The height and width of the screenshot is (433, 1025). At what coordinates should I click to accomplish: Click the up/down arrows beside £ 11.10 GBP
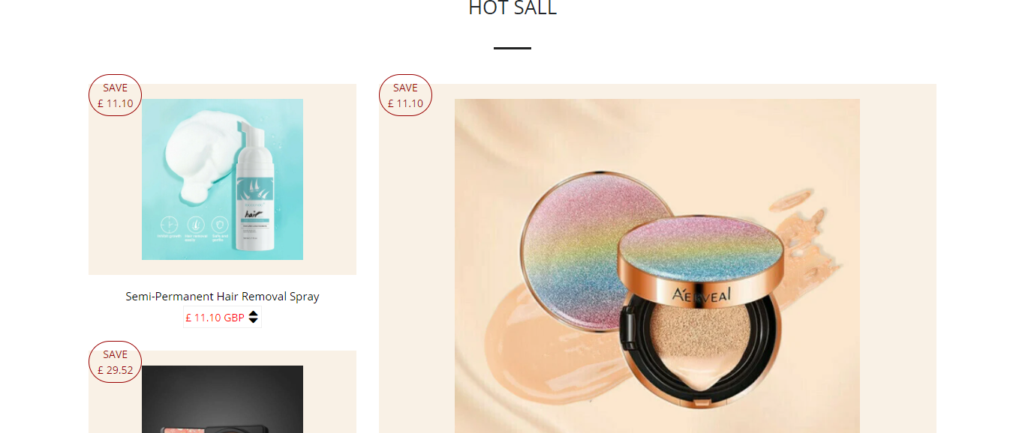[x=254, y=318]
